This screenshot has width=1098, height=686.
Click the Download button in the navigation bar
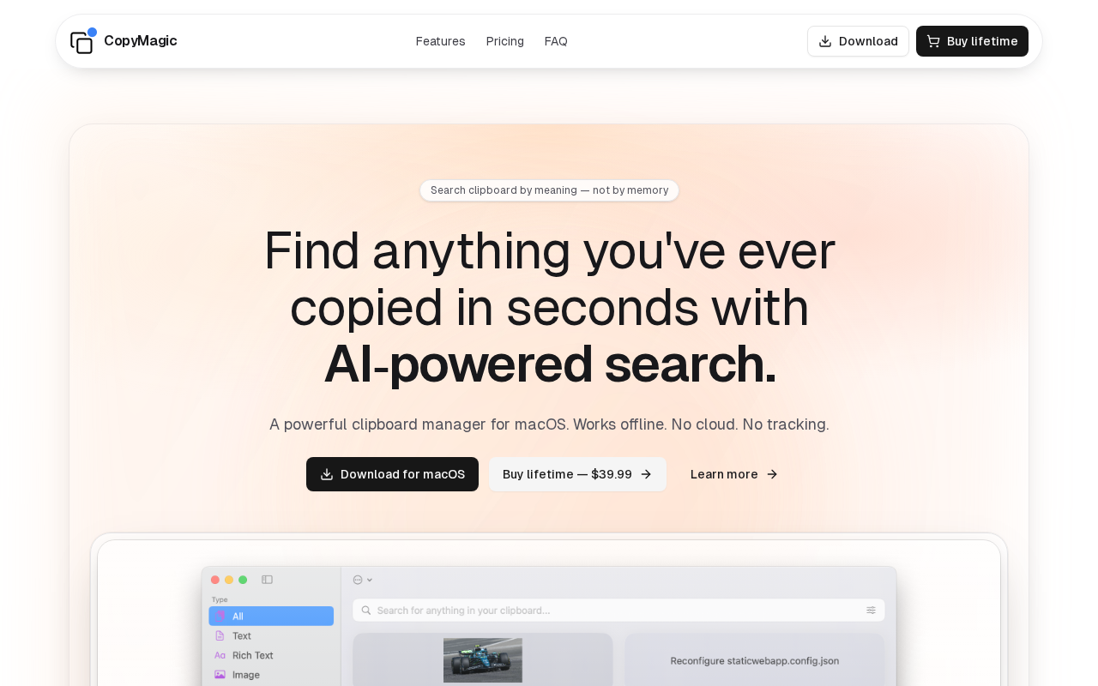pyautogui.click(x=858, y=41)
